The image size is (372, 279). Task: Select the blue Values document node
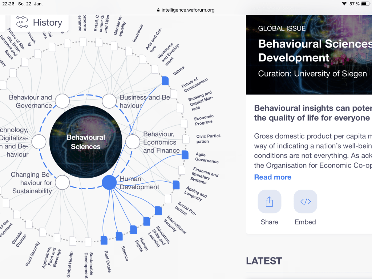[x=165, y=81]
